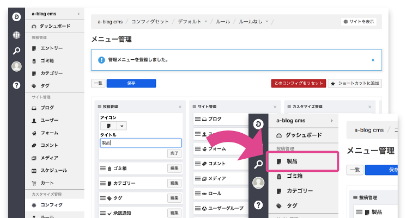Click ゴミ箱 in the inset sidebar
Image resolution: width=406 pixels, height=218 pixels.
(x=304, y=176)
